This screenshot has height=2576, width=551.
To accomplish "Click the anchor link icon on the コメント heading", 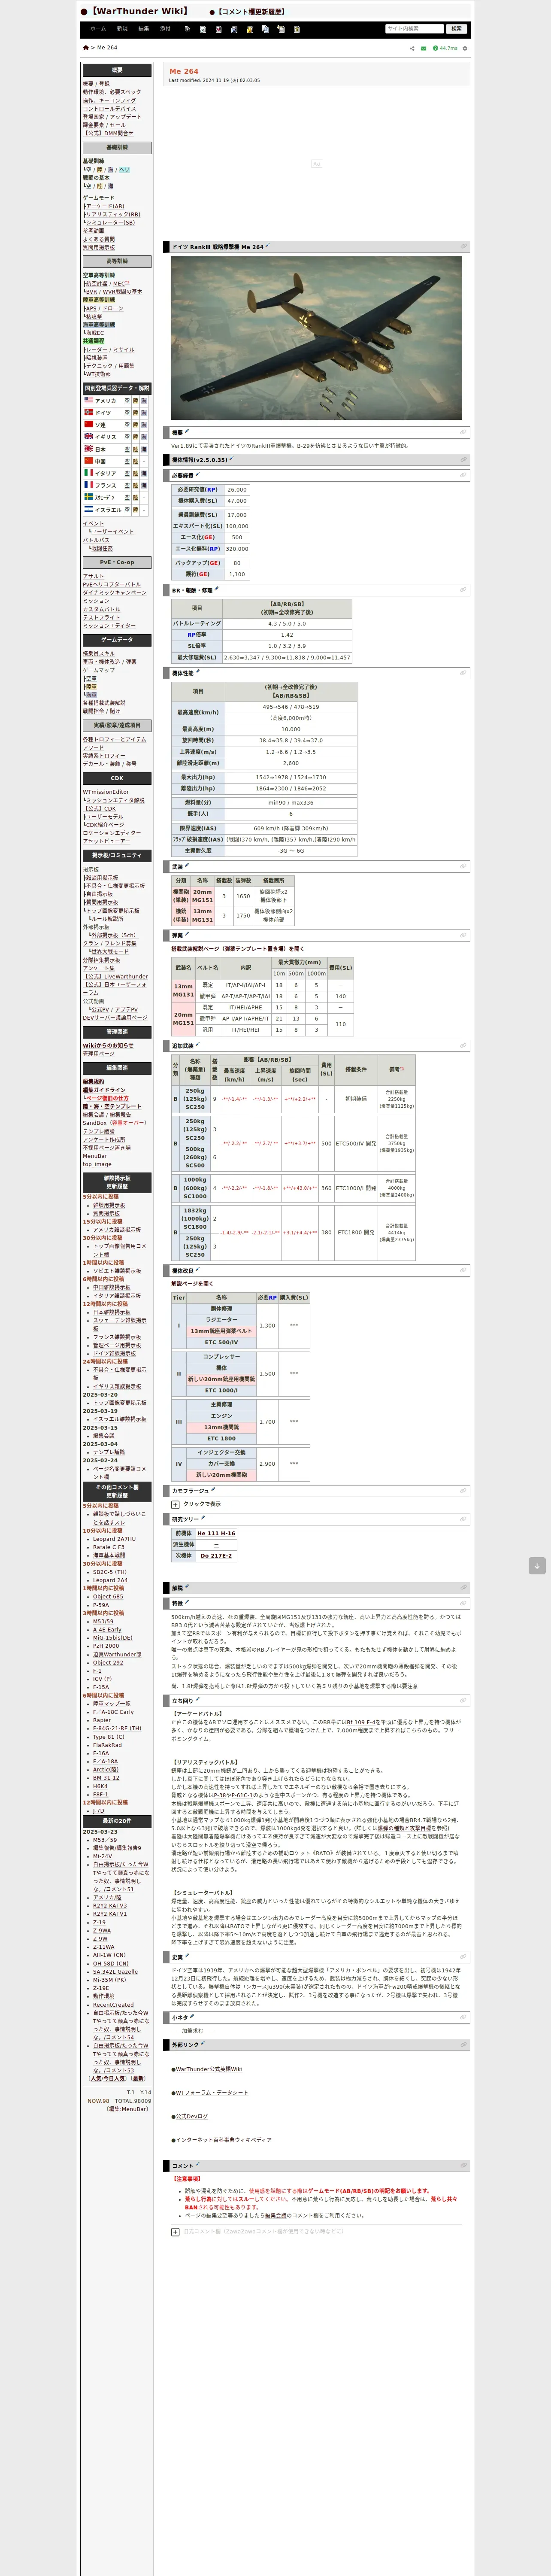I will [x=463, y=2165].
